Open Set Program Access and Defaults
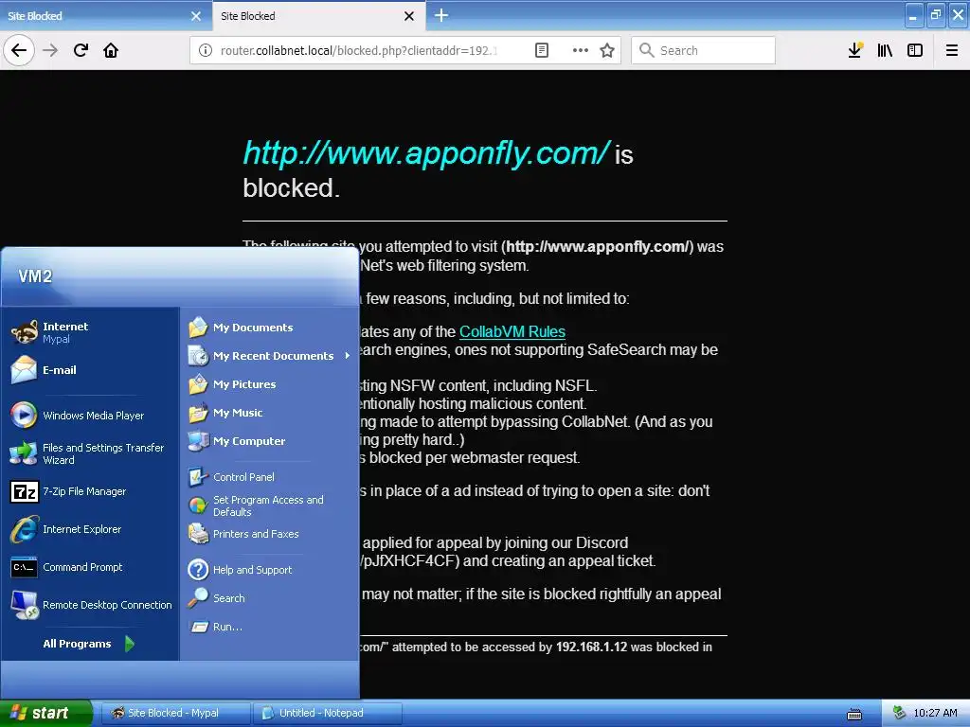This screenshot has height=727, width=970. [x=270, y=505]
